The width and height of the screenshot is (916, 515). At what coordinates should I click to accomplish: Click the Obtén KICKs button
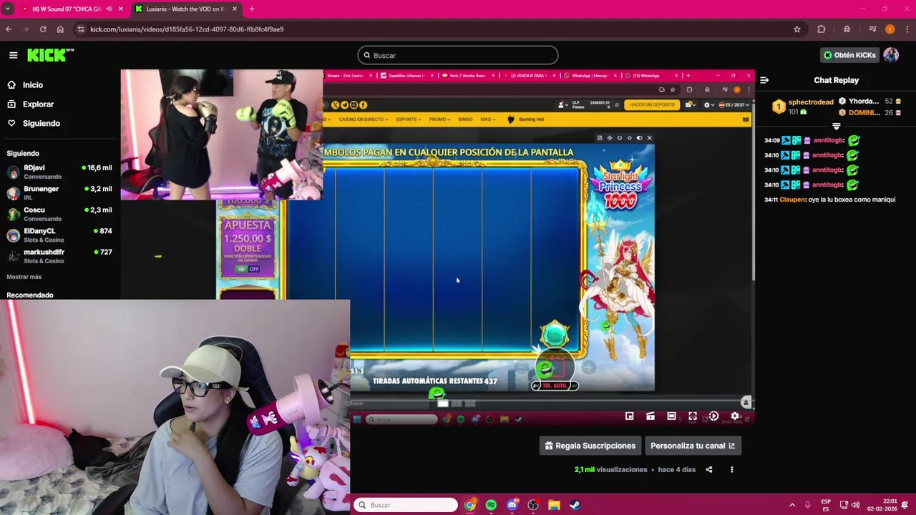tap(849, 55)
